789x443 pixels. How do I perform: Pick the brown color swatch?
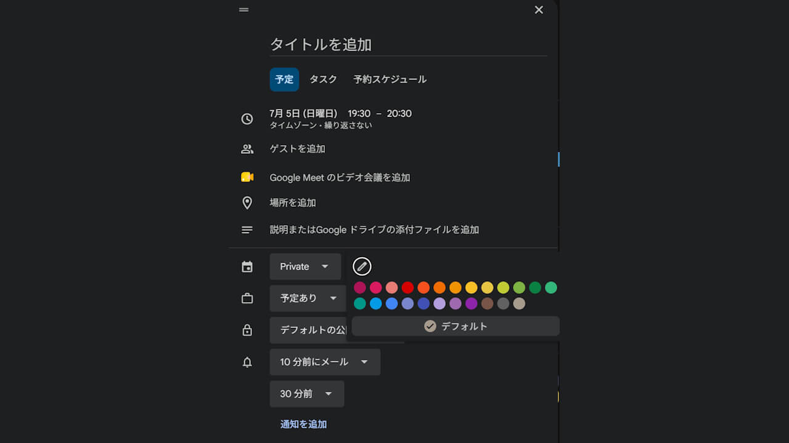click(488, 303)
